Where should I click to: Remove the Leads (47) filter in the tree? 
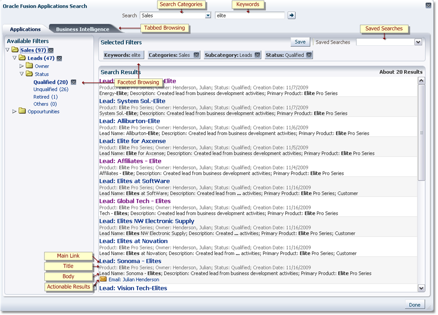pyautogui.click(x=59, y=58)
